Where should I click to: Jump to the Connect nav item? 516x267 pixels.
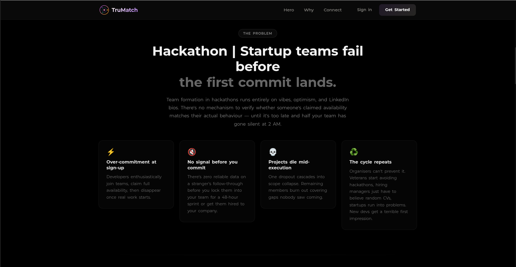333,10
